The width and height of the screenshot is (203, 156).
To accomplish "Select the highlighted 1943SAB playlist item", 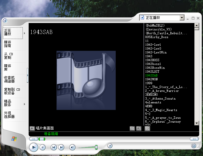I will pyautogui.click(x=151, y=75).
